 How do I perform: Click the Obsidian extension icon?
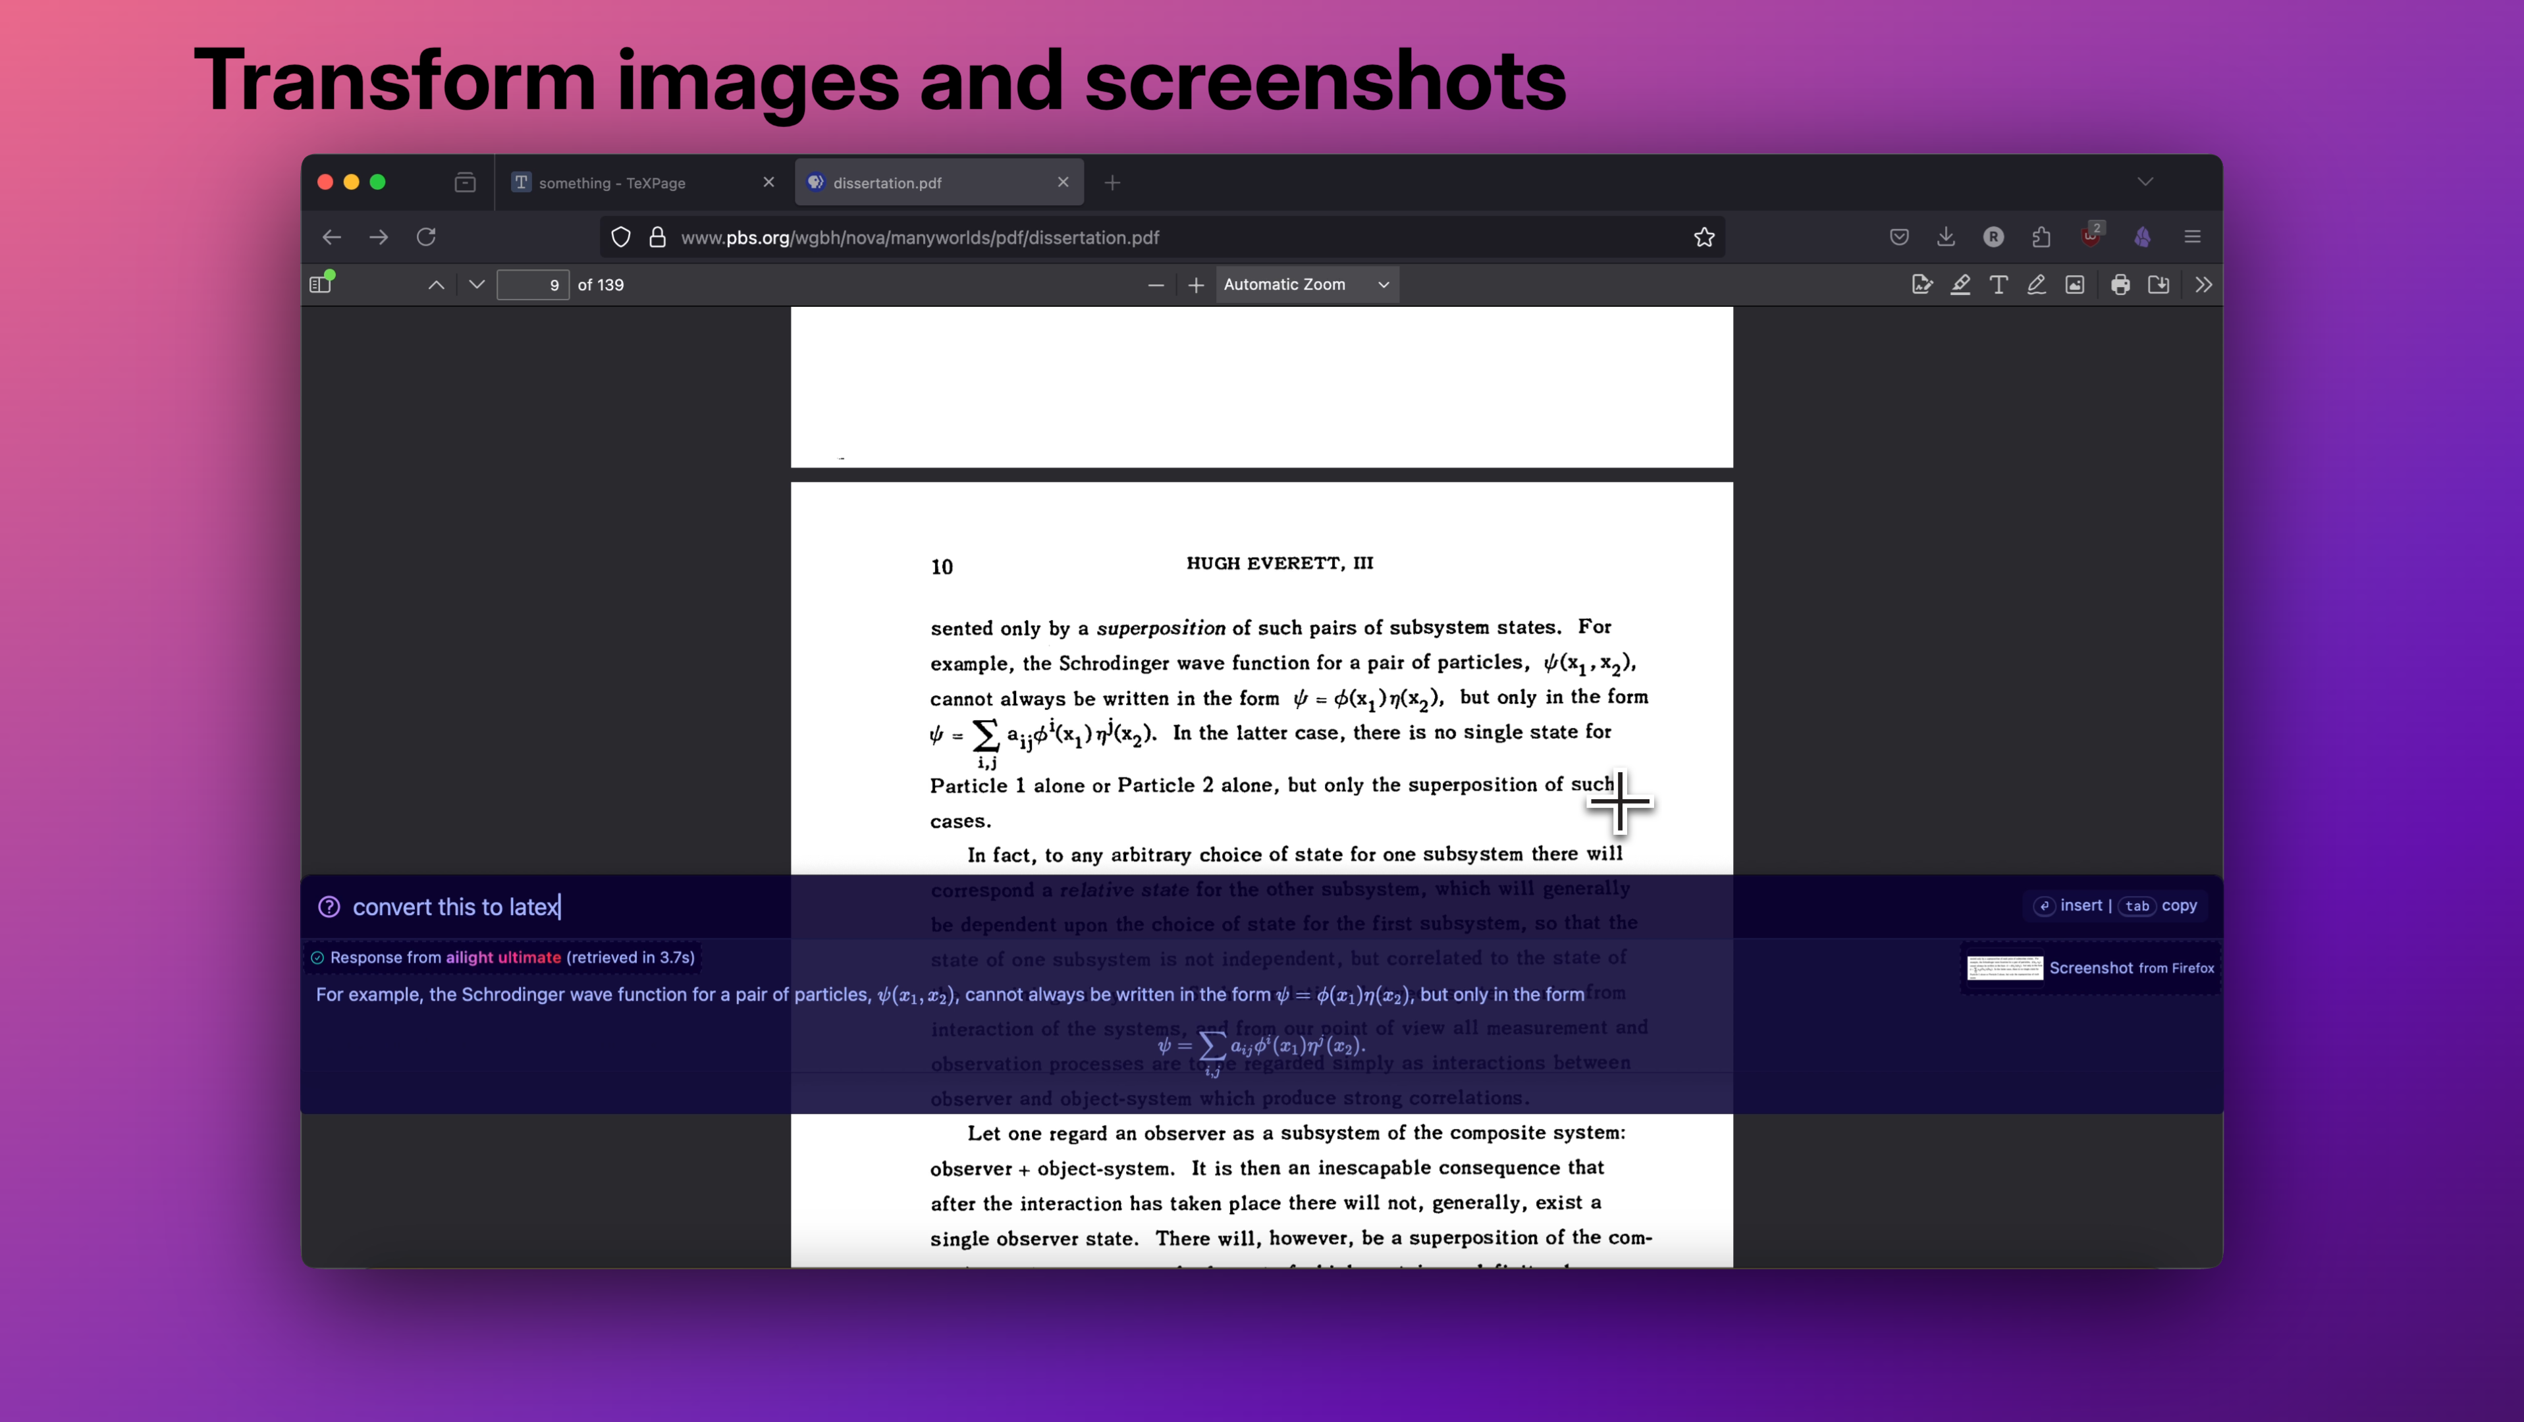click(x=2143, y=237)
